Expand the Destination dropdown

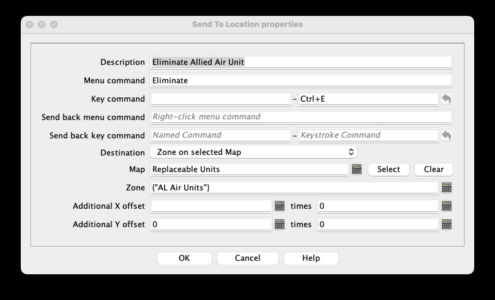(x=253, y=152)
